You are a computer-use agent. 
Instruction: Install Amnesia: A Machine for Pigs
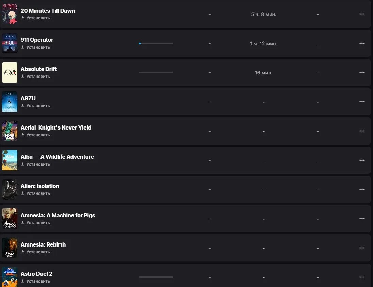coord(36,223)
